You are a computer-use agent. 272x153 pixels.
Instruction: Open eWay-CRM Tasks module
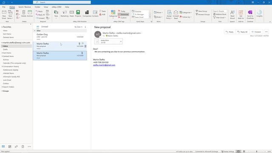click(102, 11)
